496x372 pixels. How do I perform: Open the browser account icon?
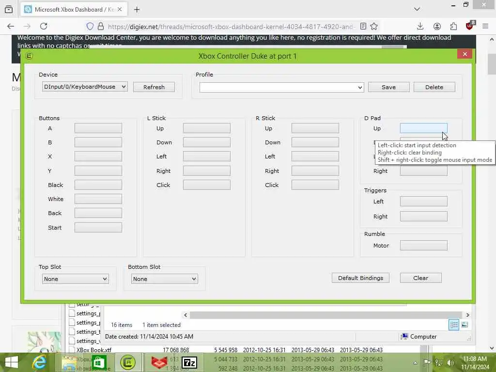click(x=437, y=26)
